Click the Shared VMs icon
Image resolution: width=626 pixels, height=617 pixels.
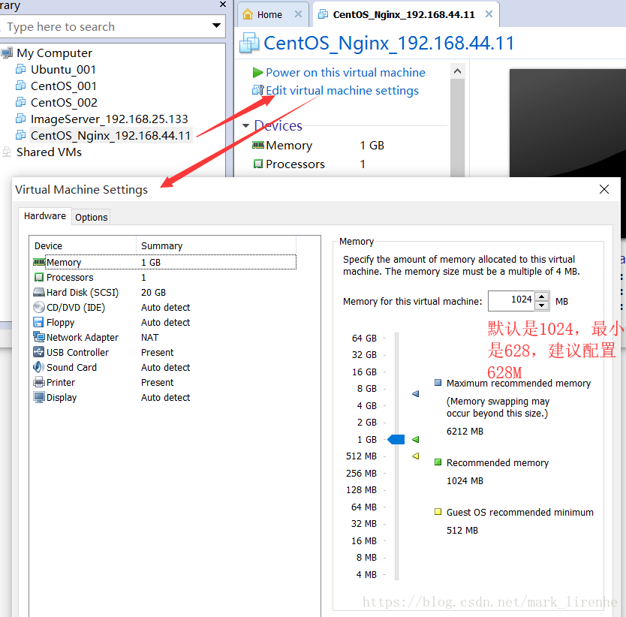(7, 152)
